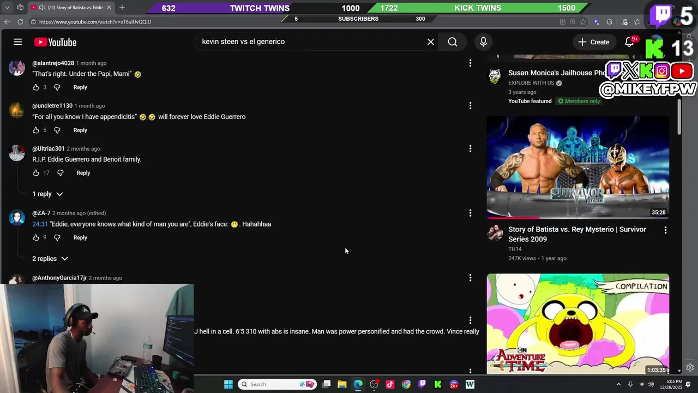Click the @ZA-7 profile avatar
Viewport: 698px width, 393px height.
pyautogui.click(x=17, y=218)
